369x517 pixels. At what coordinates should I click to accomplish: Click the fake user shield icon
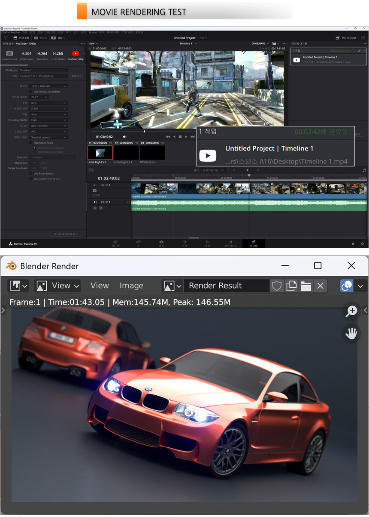[x=277, y=286]
